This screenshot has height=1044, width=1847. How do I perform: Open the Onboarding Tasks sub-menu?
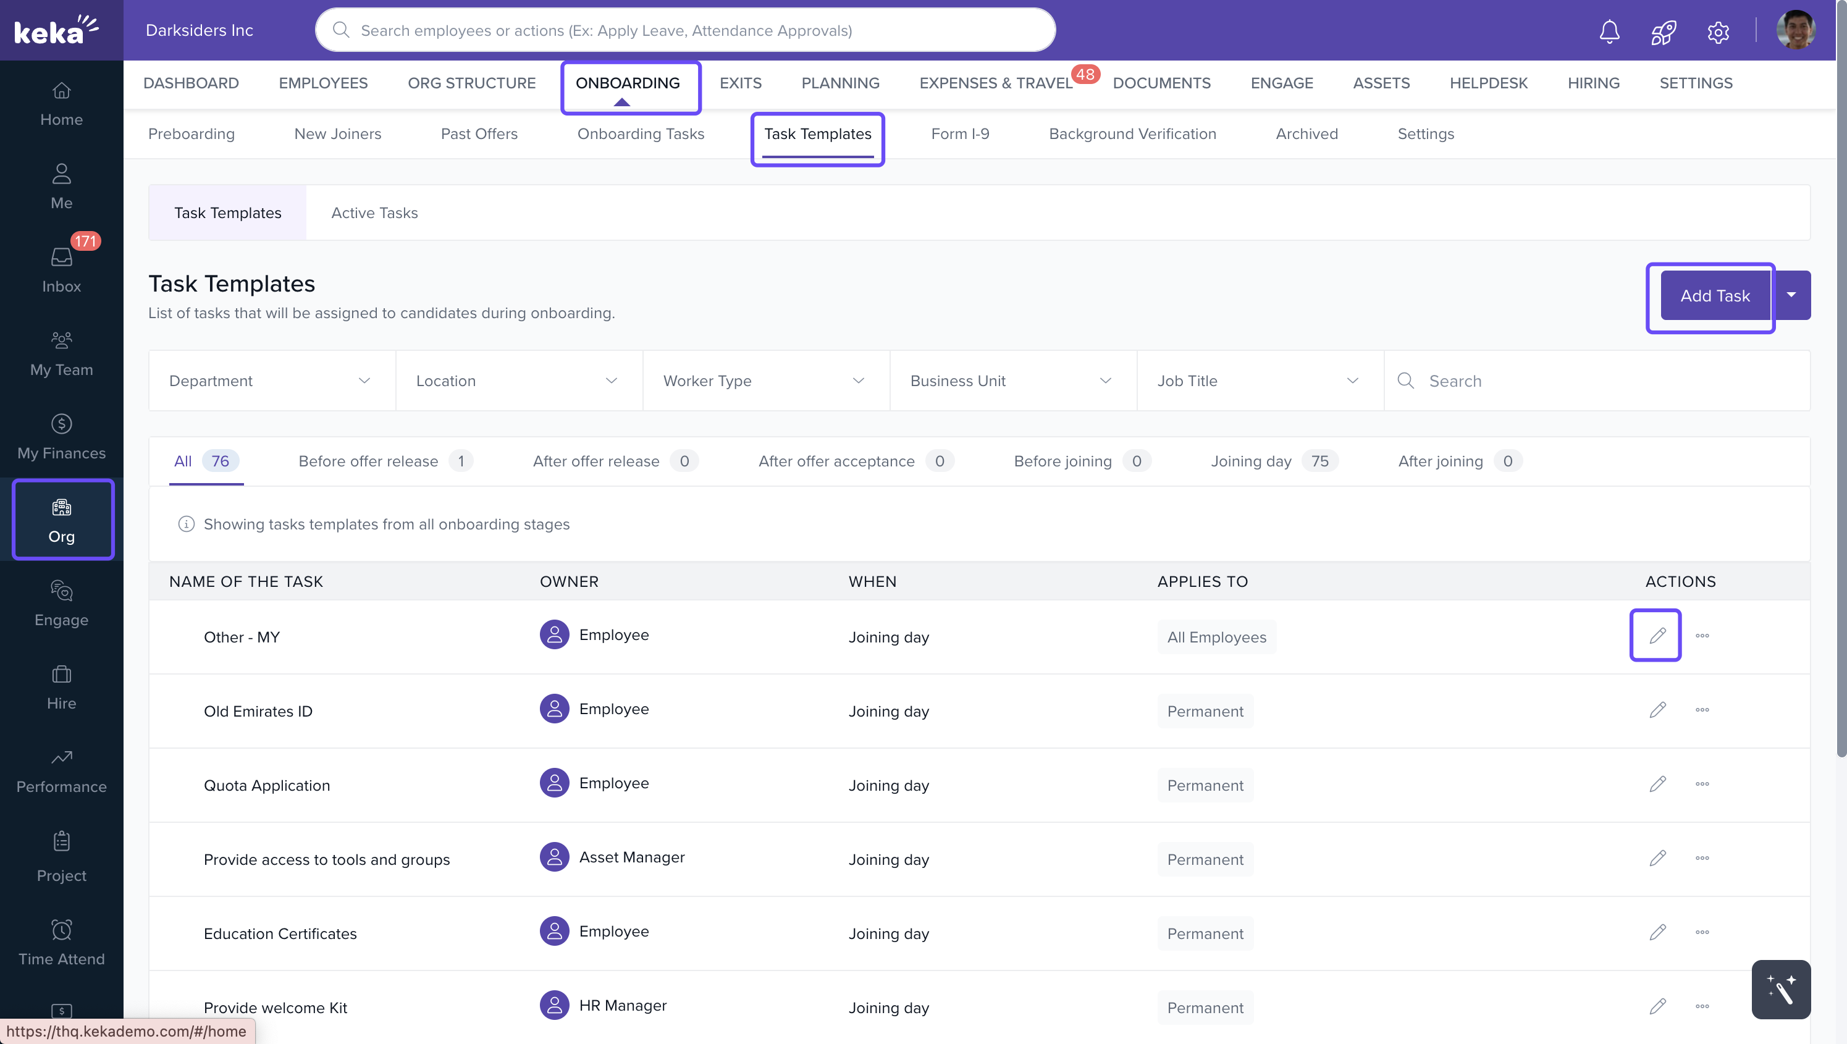pyautogui.click(x=641, y=134)
